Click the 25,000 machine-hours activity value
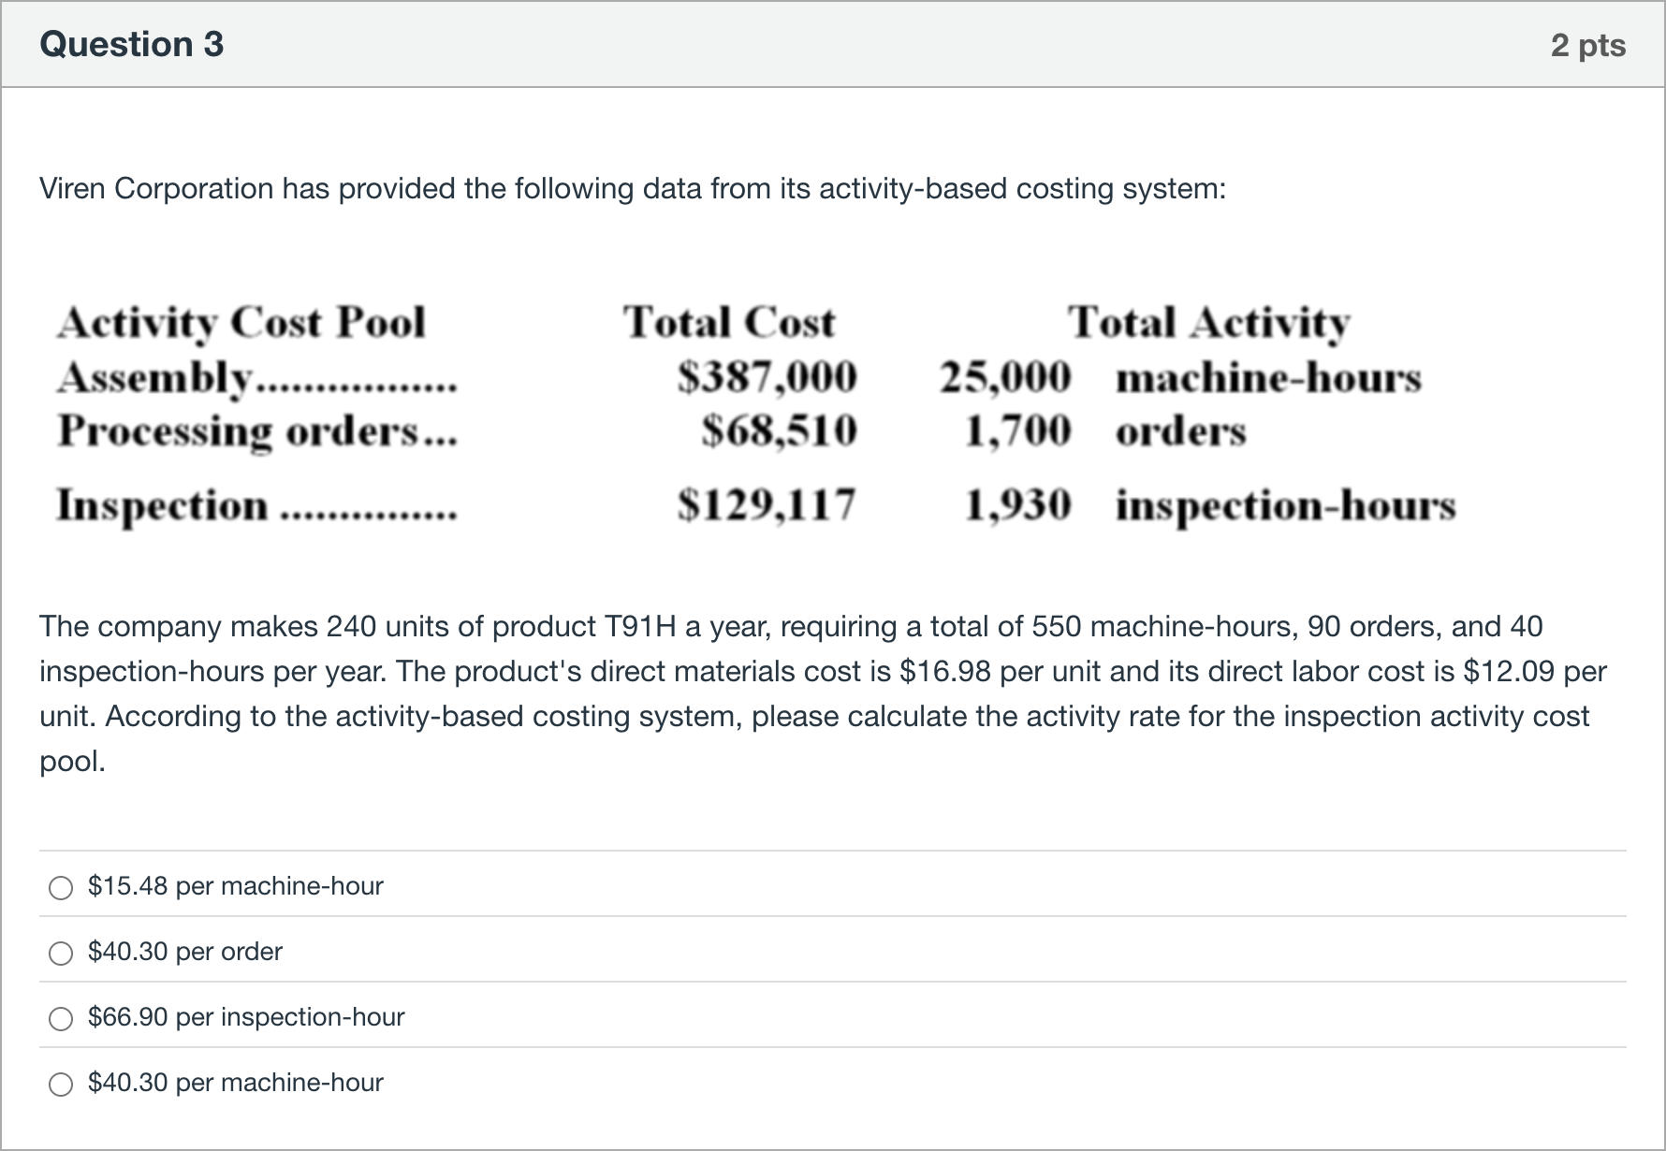The image size is (1666, 1151). [x=1180, y=378]
